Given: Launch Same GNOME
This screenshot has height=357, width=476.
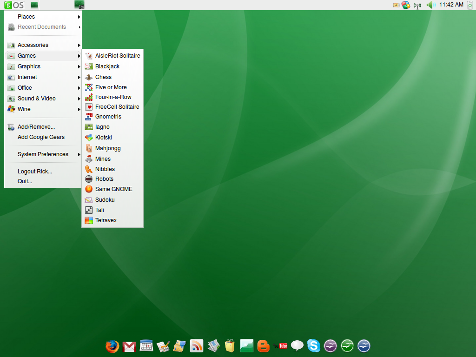Looking at the screenshot, I should pos(112,189).
